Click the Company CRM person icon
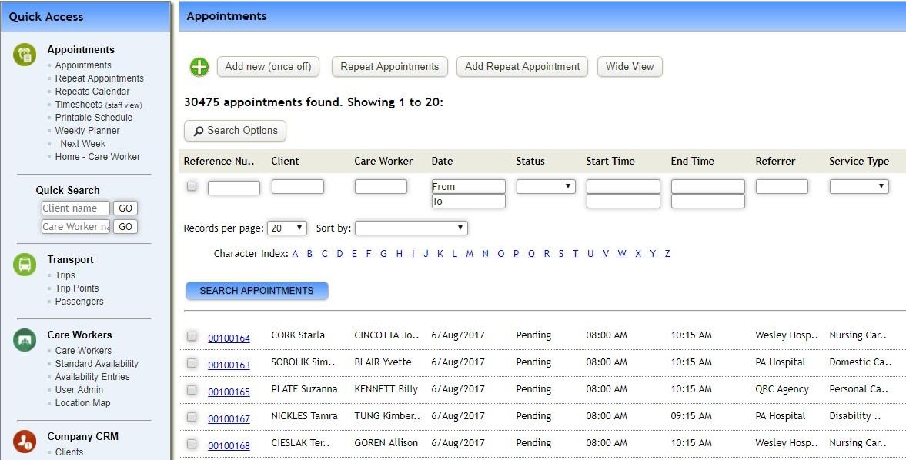 click(x=24, y=440)
